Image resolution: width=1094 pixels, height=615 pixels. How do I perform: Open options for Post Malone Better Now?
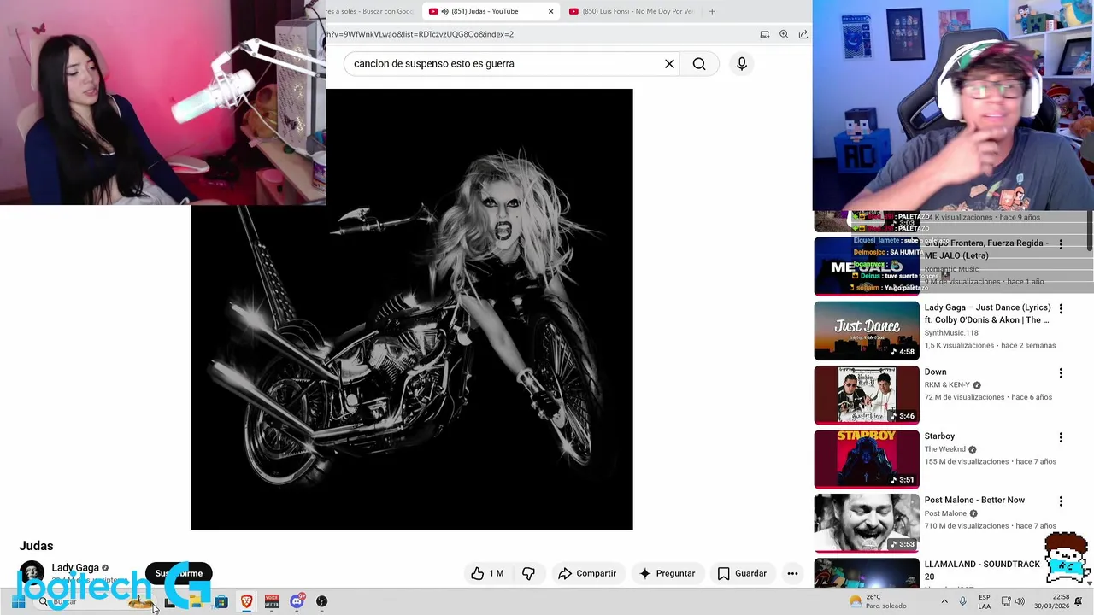click(1061, 501)
